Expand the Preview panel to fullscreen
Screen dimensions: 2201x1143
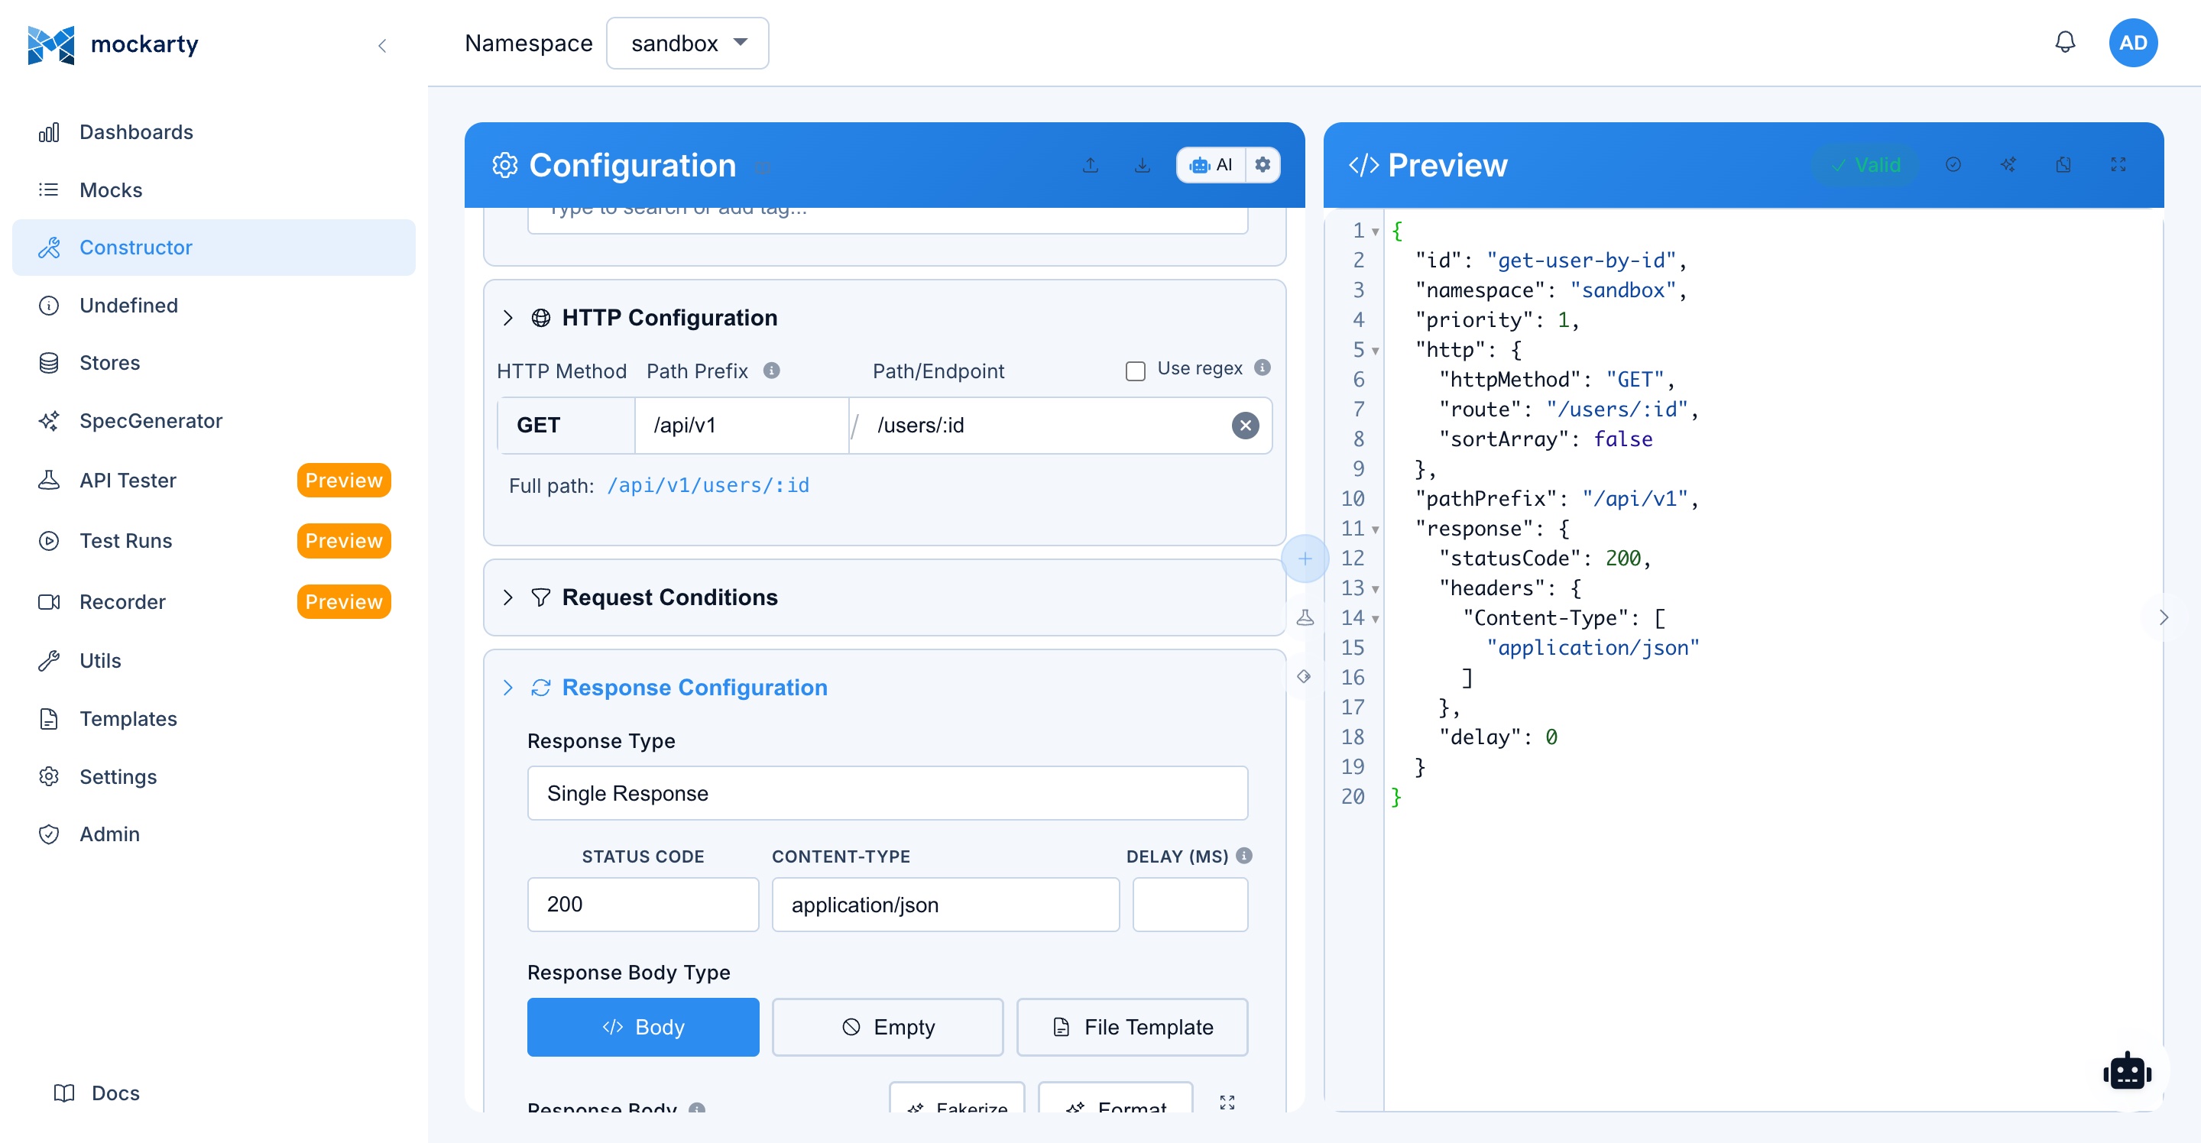click(x=2117, y=165)
